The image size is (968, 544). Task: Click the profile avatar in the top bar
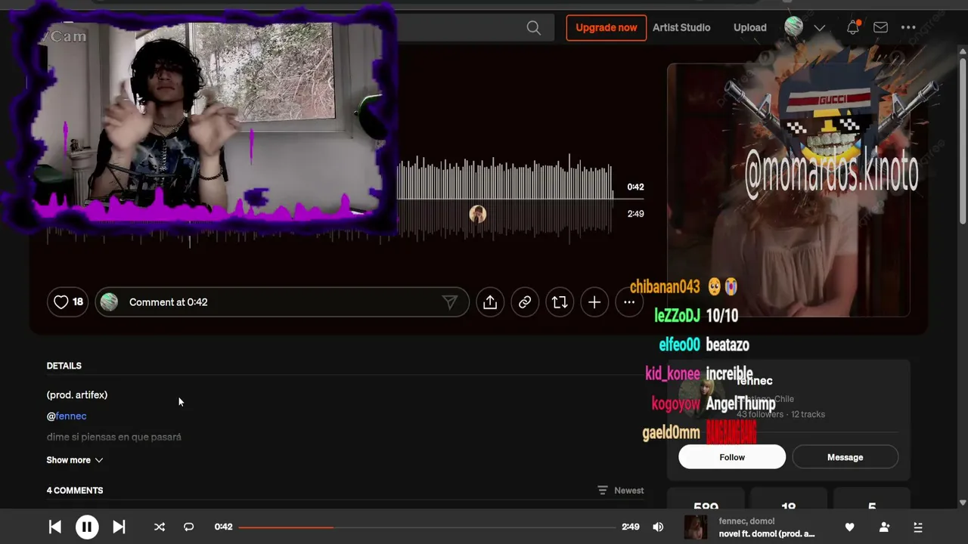pos(793,27)
